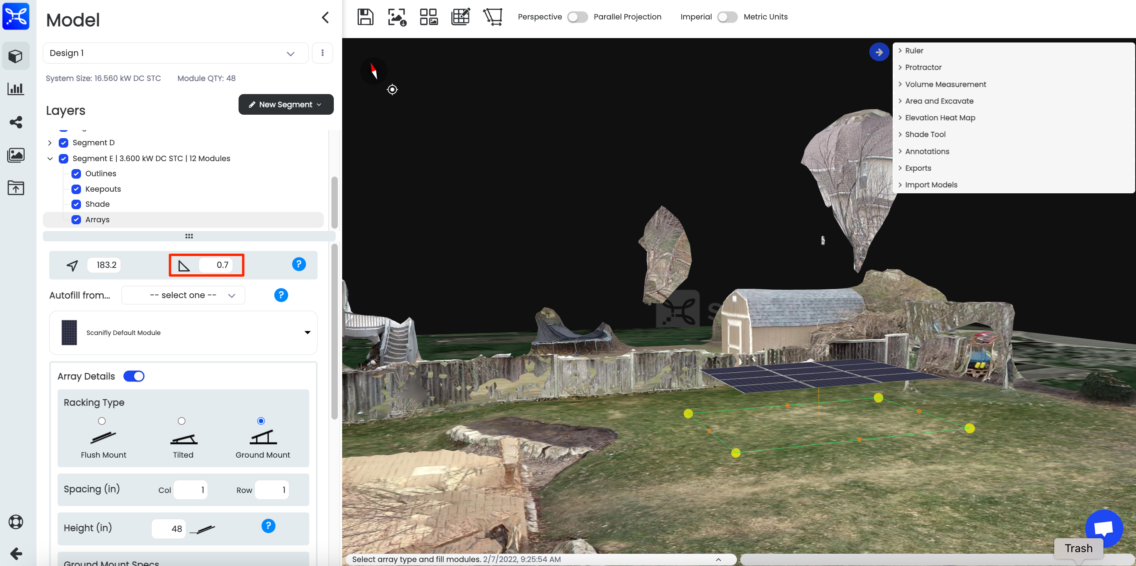Image resolution: width=1136 pixels, height=566 pixels.
Task: Click the Row spacing input field
Action: 272,490
